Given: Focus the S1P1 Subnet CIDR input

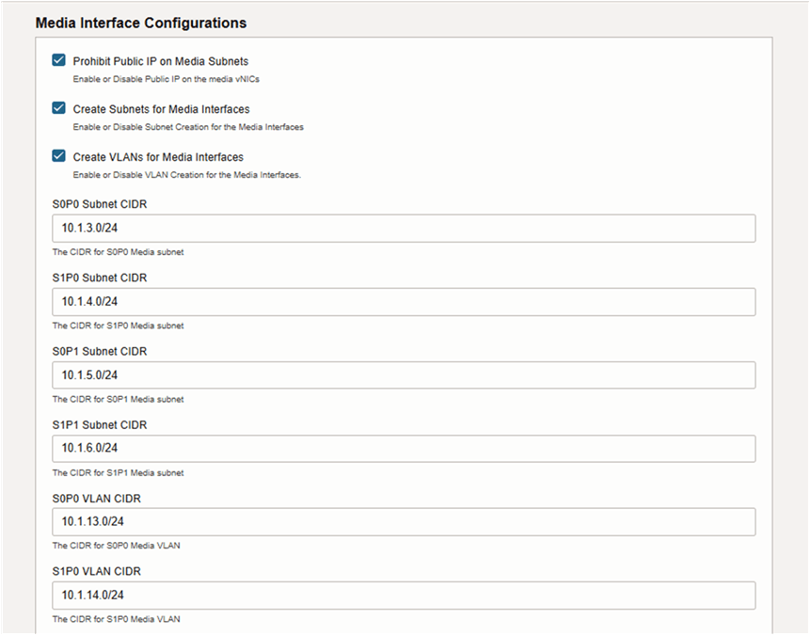Looking at the screenshot, I should (405, 449).
